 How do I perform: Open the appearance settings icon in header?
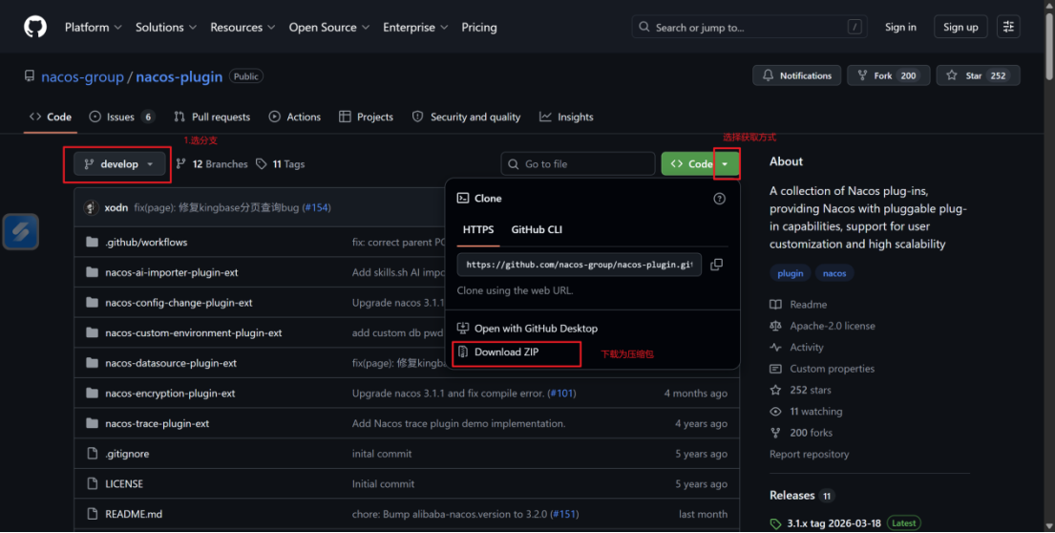coord(1008,27)
